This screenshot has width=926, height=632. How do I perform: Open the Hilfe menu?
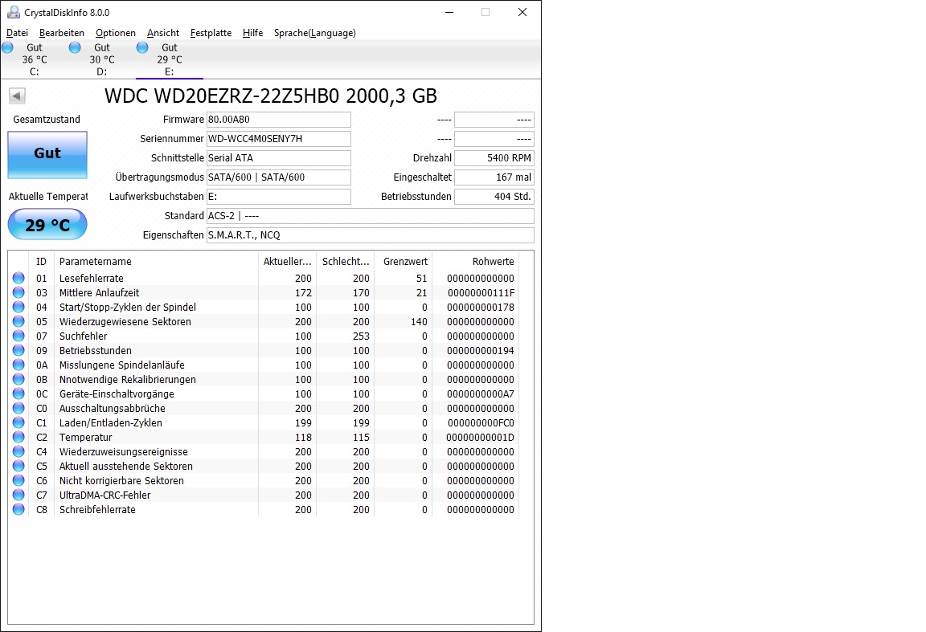[252, 33]
